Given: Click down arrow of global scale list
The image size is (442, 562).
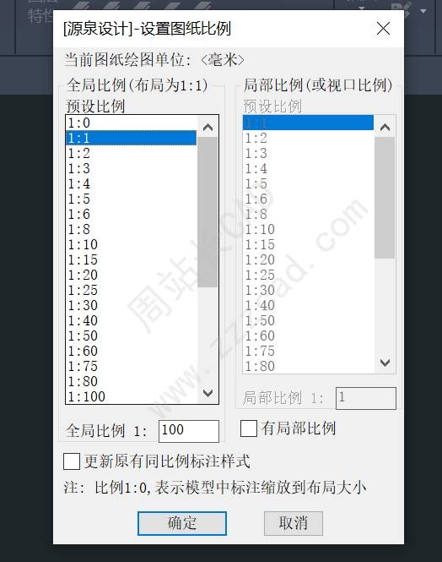Looking at the screenshot, I should coord(208,393).
